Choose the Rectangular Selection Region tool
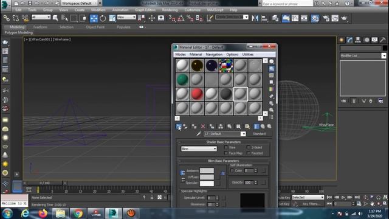Screen dimensions: 389x219 pyautogui.click(x=74, y=18)
